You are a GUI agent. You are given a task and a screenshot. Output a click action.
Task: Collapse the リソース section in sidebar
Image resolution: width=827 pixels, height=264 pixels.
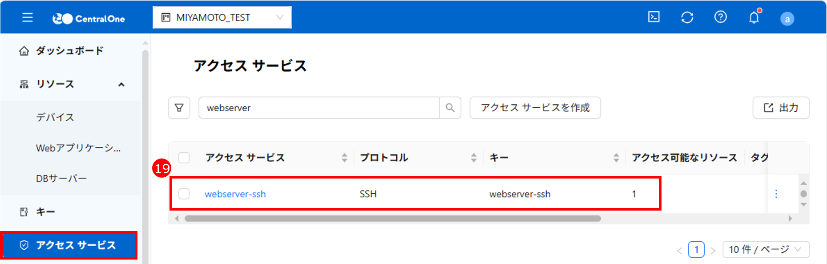point(121,85)
